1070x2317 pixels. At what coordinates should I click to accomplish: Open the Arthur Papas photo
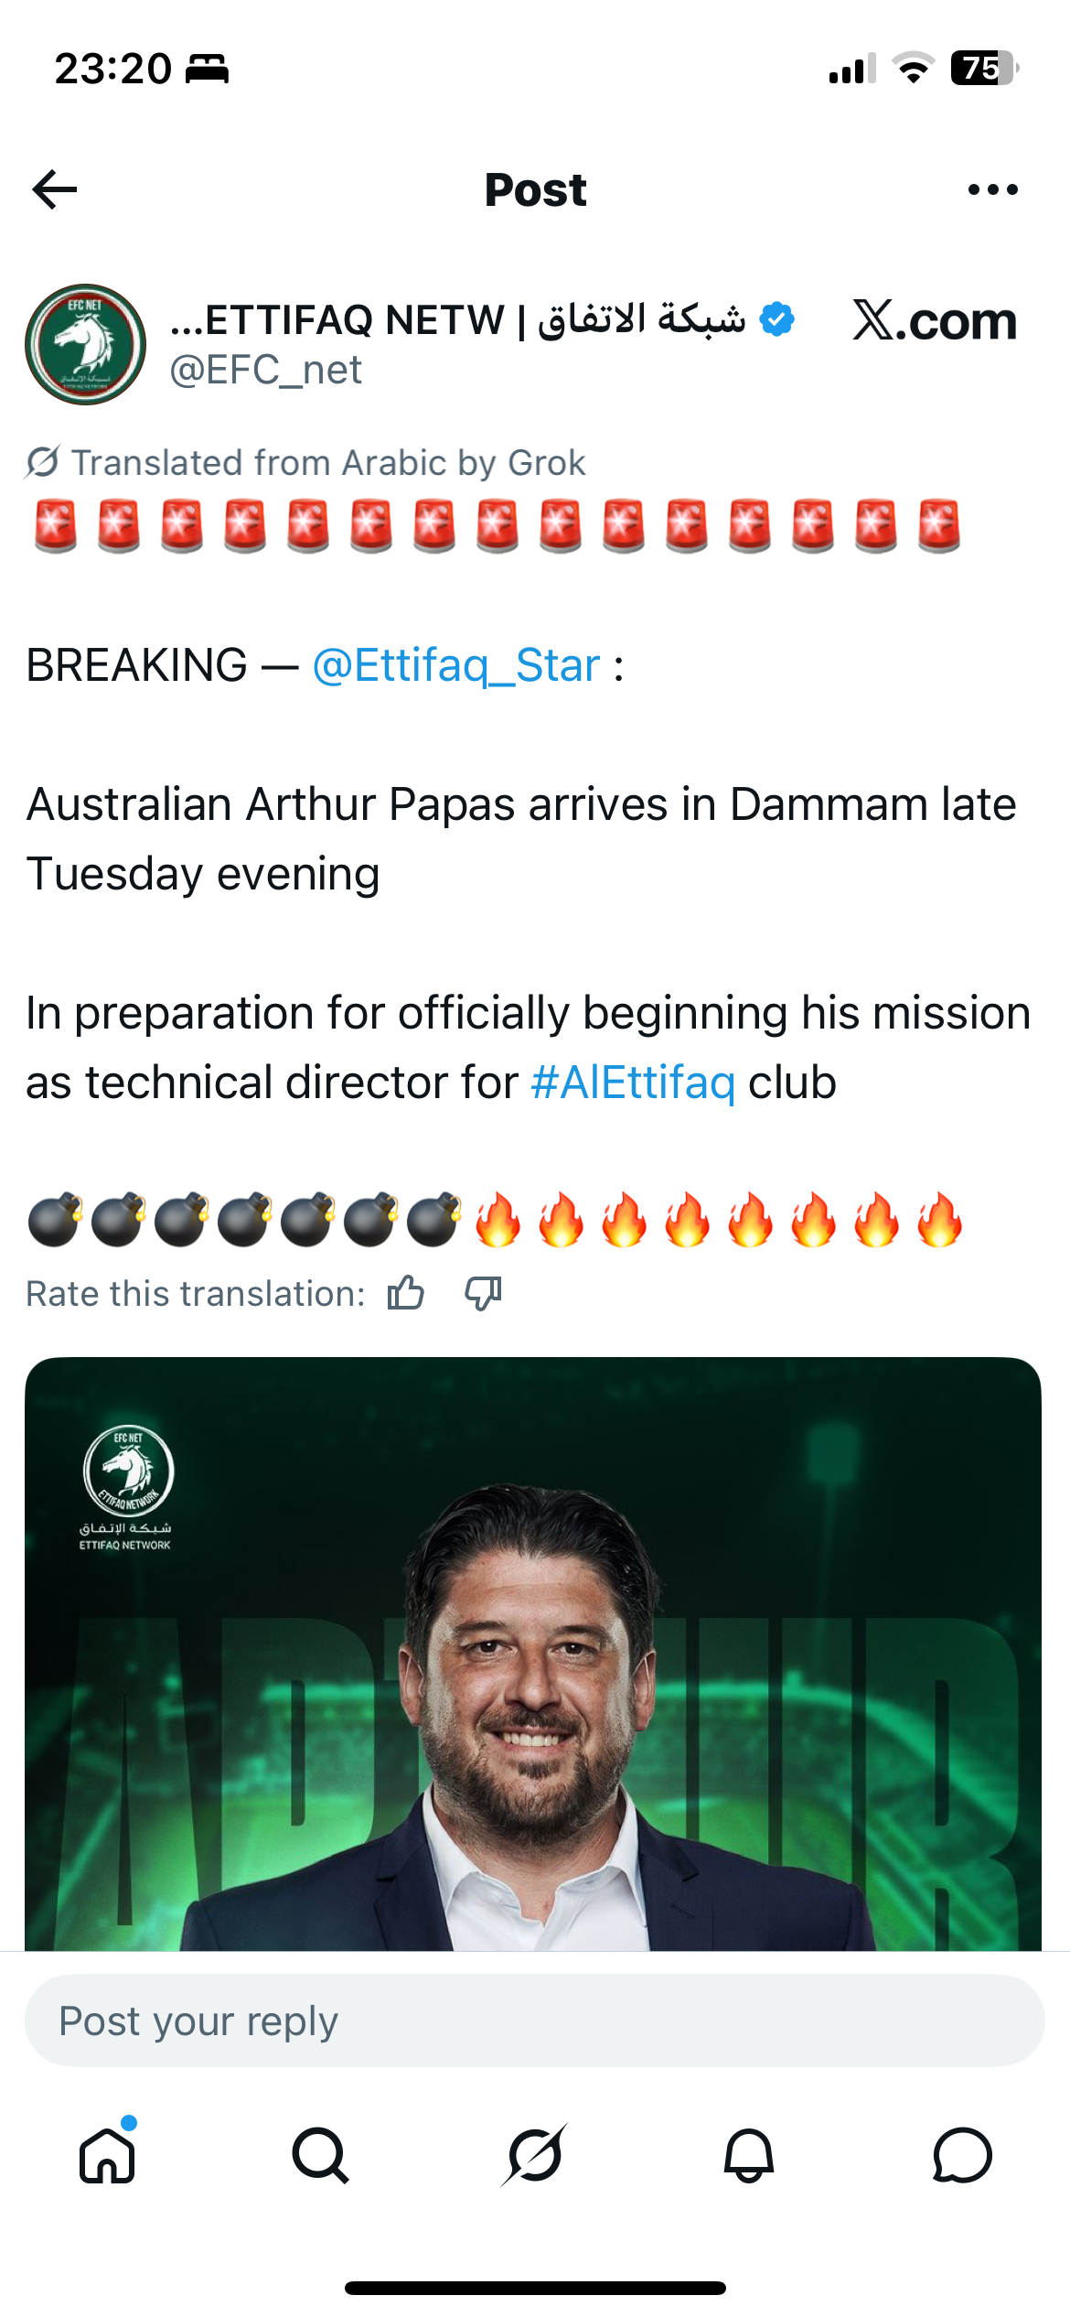(533, 1654)
